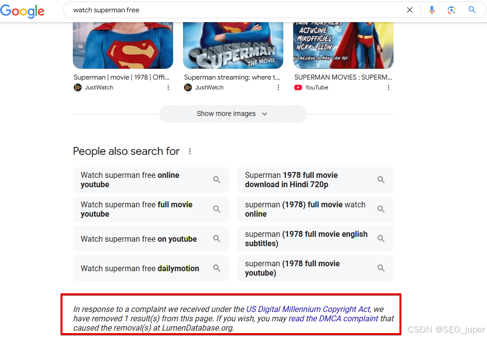Screen dimensions: 487x338
Task: Open Google Lens image search icon
Action: (451, 10)
